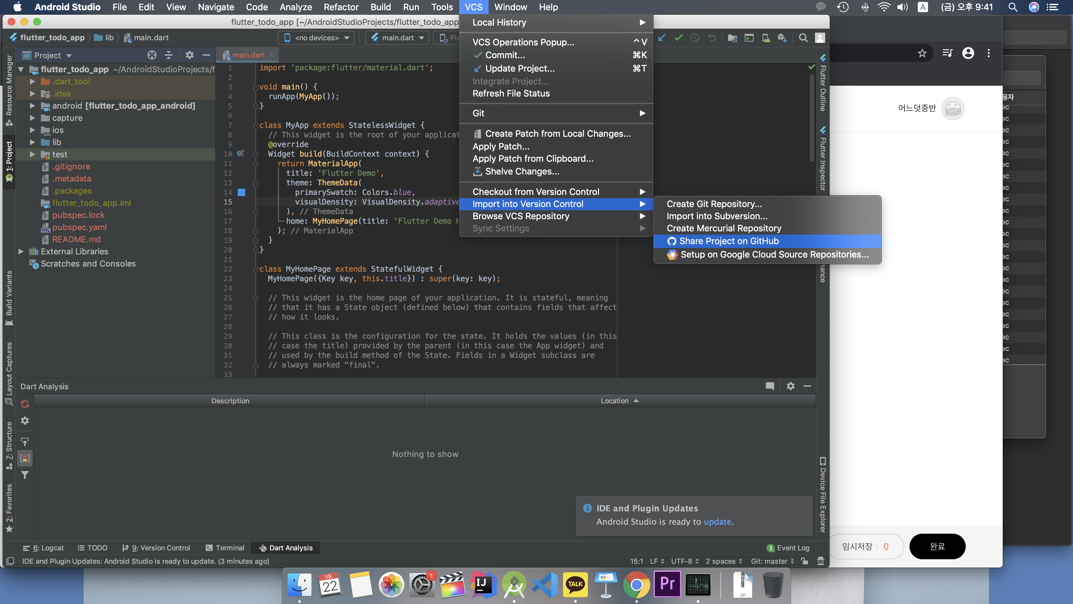Image resolution: width=1073 pixels, height=604 pixels.
Task: Toggle group-by-severity button in Dart Analysis
Action: click(x=25, y=458)
